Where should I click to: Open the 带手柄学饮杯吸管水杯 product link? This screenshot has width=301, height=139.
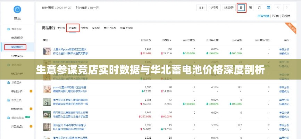click(70, 127)
